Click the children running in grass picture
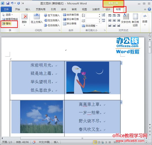 coord(42,117)
